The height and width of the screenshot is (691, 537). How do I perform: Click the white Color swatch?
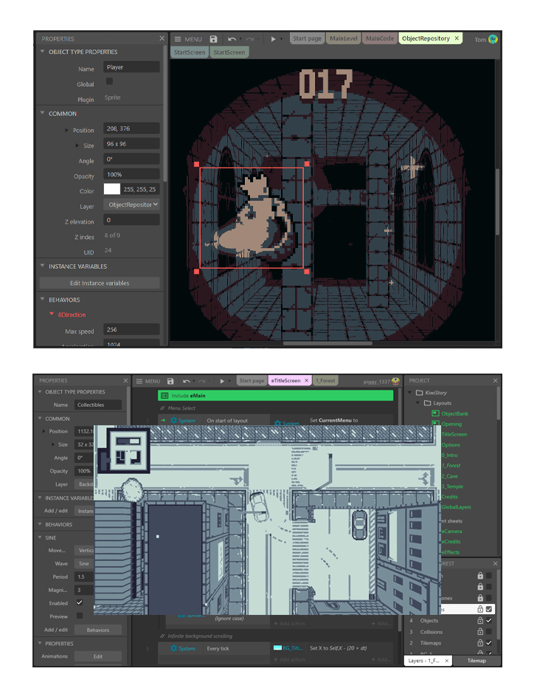[111, 189]
